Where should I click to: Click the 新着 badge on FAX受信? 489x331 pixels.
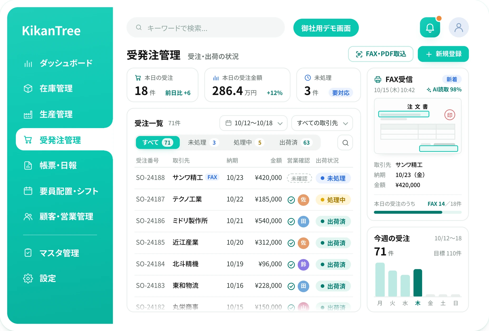point(452,79)
